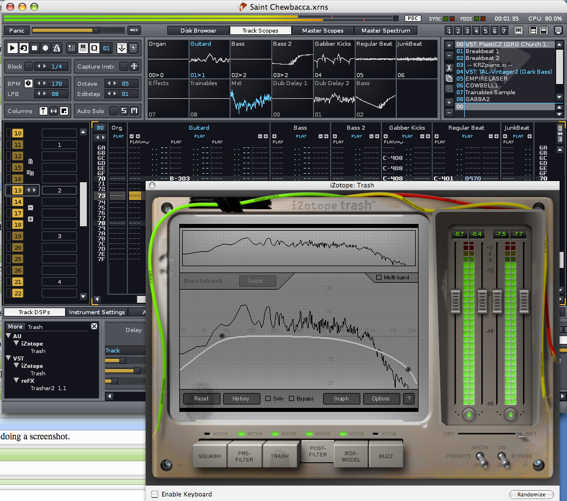Click the S solo icon next to Auto Solo
567x501 pixels.
click(x=124, y=111)
